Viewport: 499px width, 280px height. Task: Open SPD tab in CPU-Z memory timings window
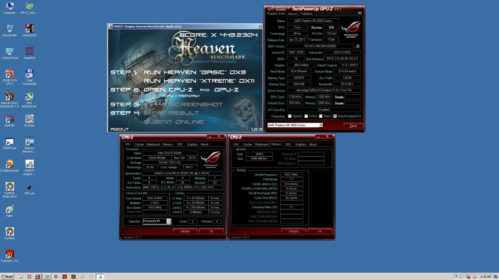point(288,144)
